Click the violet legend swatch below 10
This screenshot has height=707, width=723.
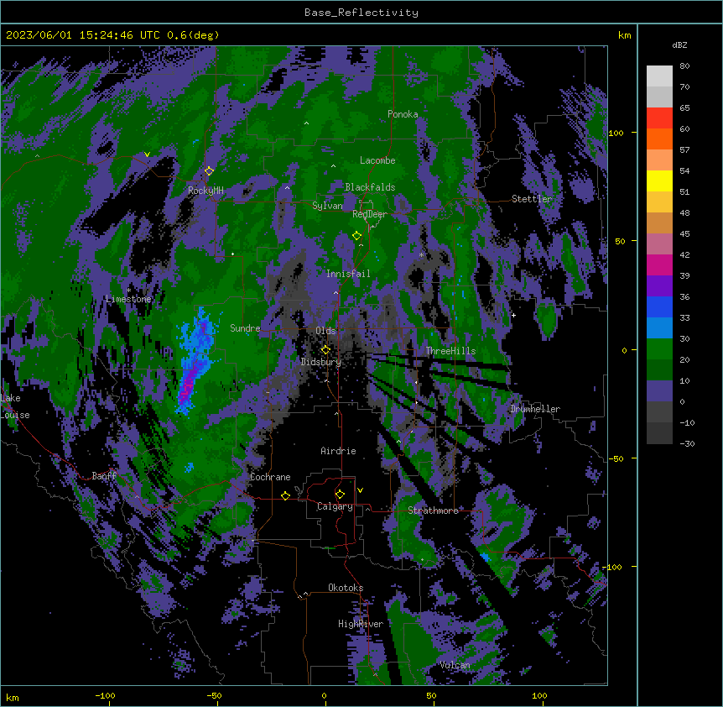(x=659, y=391)
